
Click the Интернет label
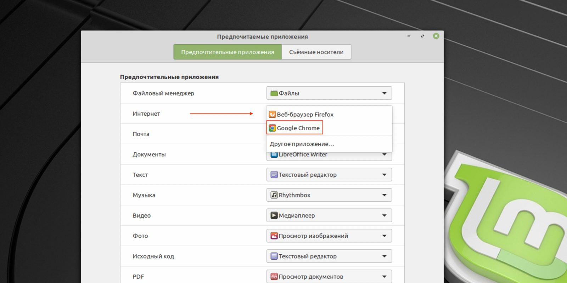146,114
